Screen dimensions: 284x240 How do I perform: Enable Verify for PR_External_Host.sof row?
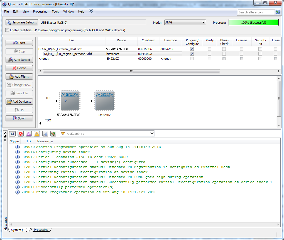click(x=209, y=49)
